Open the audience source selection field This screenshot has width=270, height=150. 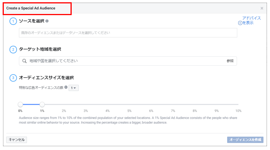pyautogui.click(x=128, y=33)
